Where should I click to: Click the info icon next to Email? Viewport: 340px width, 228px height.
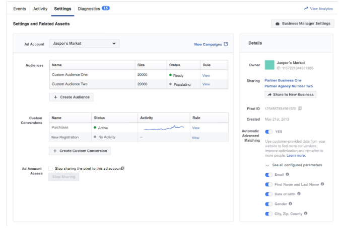click(x=288, y=174)
